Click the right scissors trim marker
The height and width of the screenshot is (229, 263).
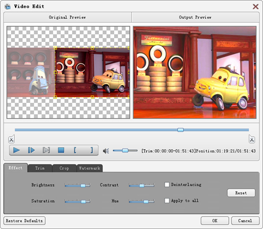click(x=252, y=139)
